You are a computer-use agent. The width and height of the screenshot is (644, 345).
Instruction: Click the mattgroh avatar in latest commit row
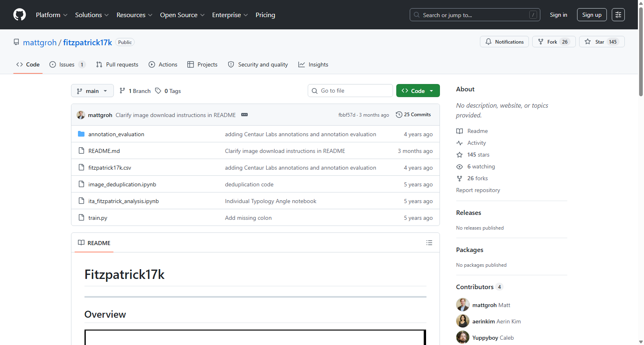(81, 115)
